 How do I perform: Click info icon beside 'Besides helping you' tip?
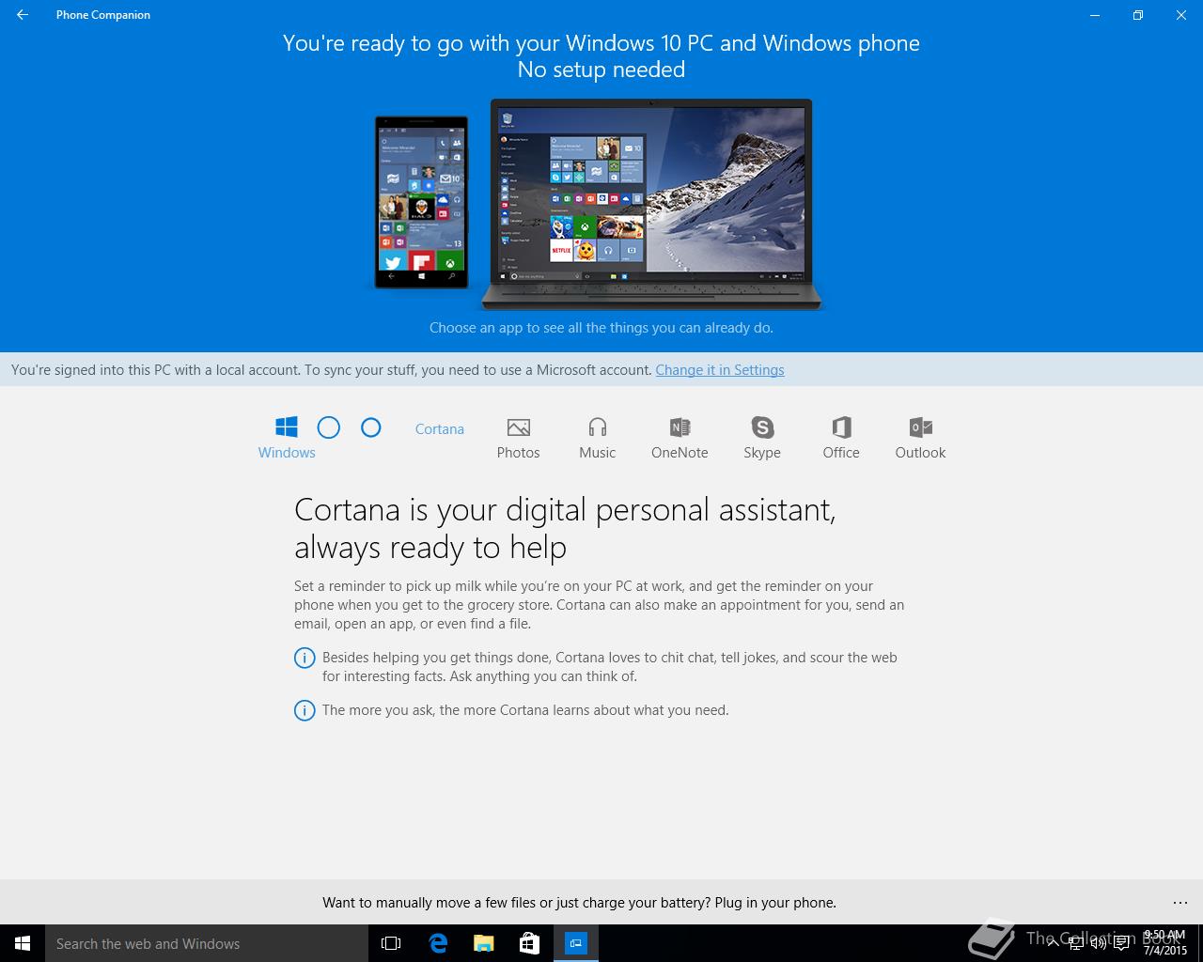305,659
